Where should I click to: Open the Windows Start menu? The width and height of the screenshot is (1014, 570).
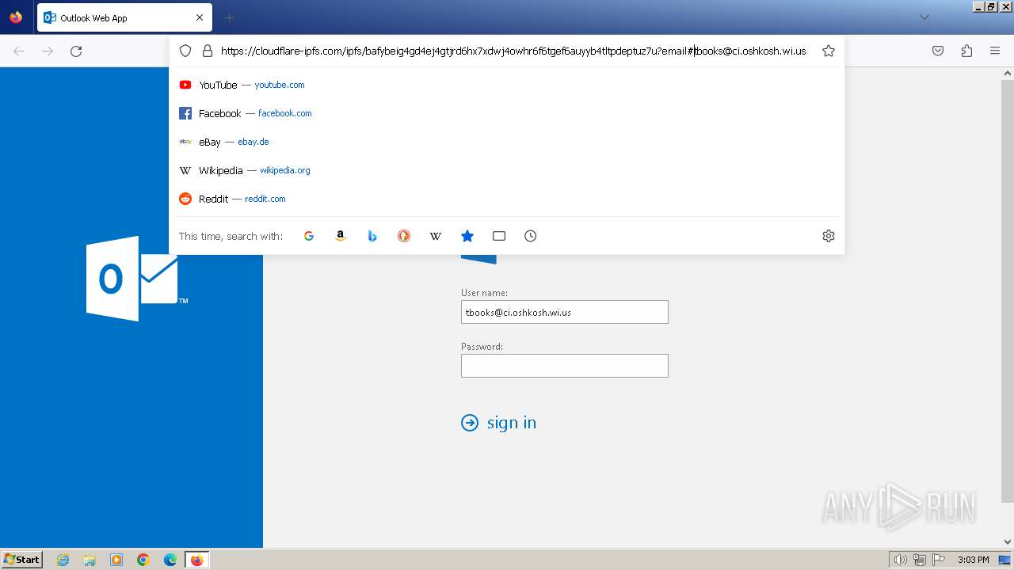[21, 560]
